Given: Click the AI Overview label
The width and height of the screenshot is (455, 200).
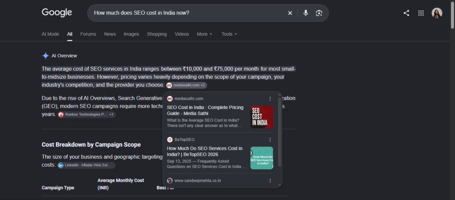Looking at the screenshot, I should (64, 56).
